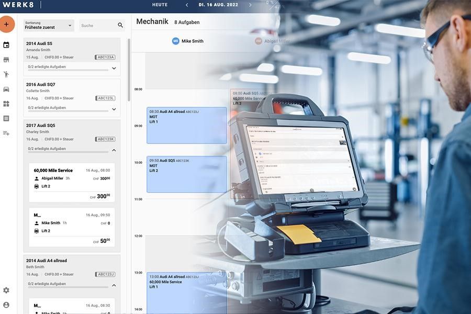This screenshot has height=314, width=471.
Task: Click lift icon next to Lift 2 in 60,000 Mile Service
Action: [37, 186]
